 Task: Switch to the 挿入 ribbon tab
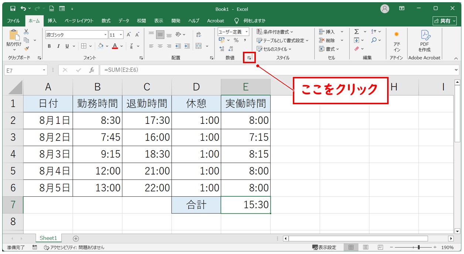pos(52,21)
